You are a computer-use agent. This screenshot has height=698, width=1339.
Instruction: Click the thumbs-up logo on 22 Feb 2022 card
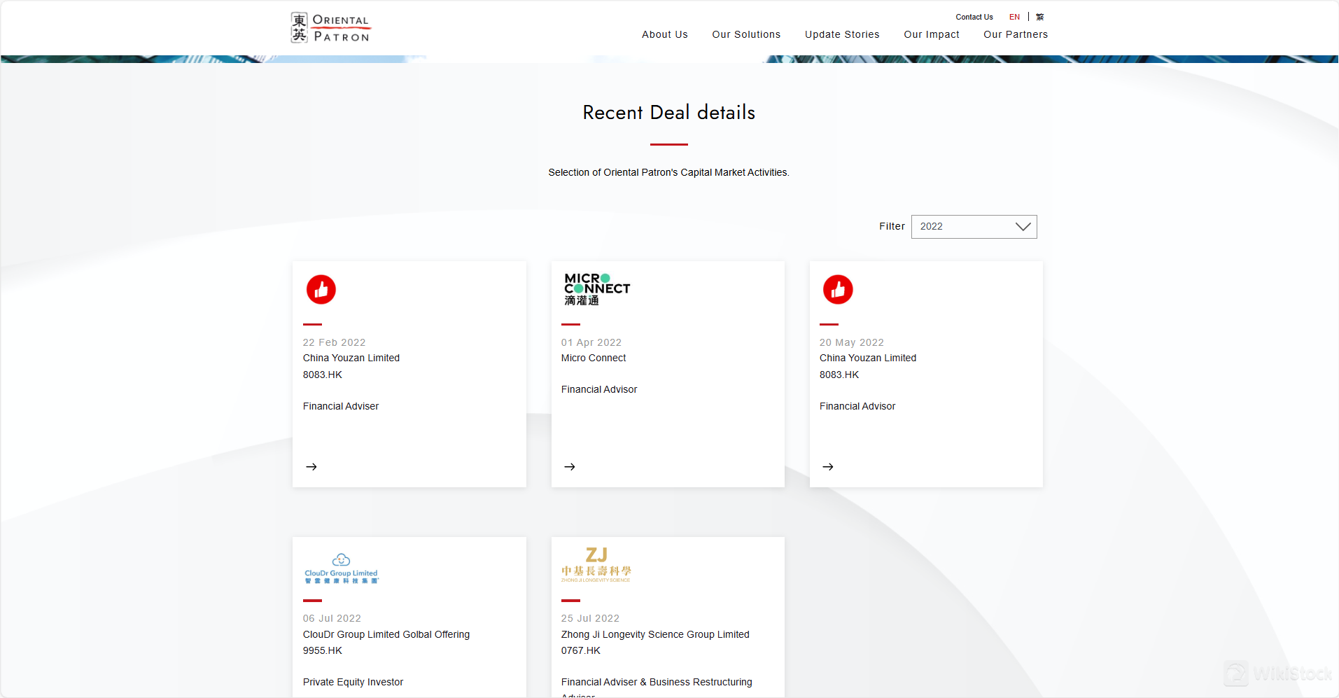coord(321,289)
